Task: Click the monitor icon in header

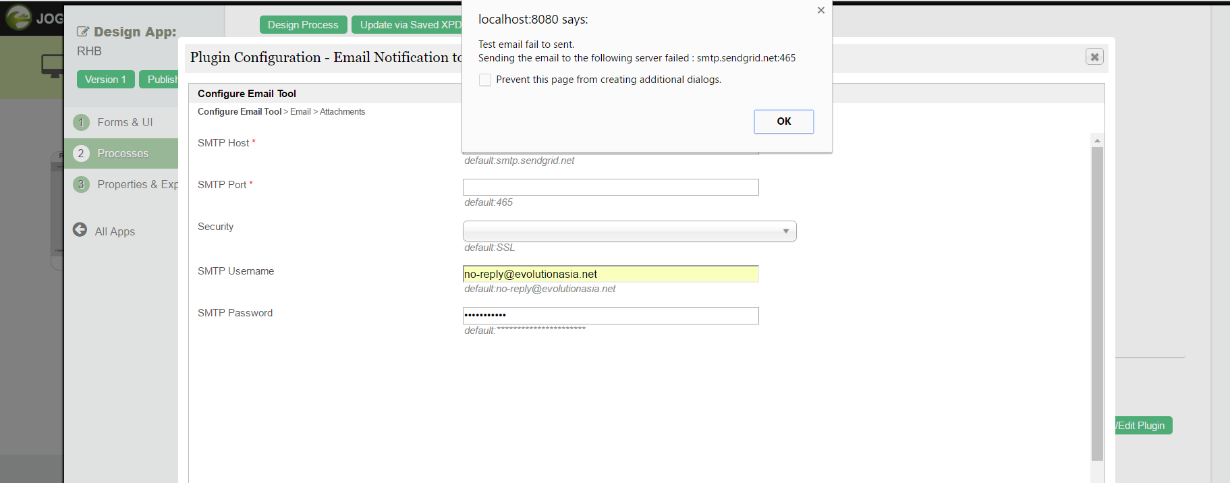Action: [52, 65]
